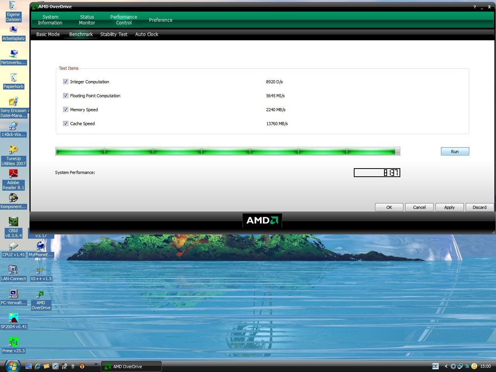The height and width of the screenshot is (372, 496).
Task: Click the OK button
Action: pyautogui.click(x=389, y=207)
